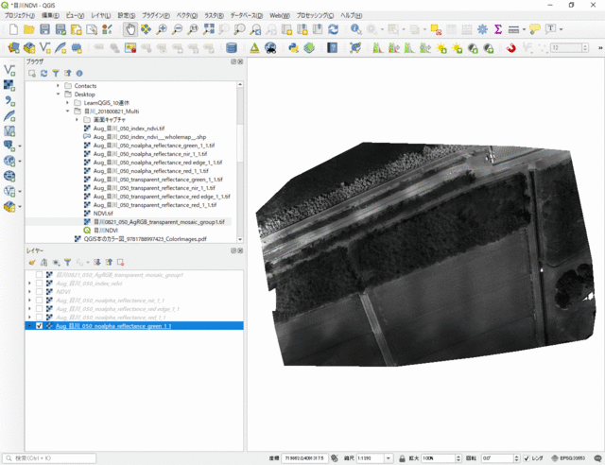
Task: Click the DB Manager database icon
Action: pos(231,48)
